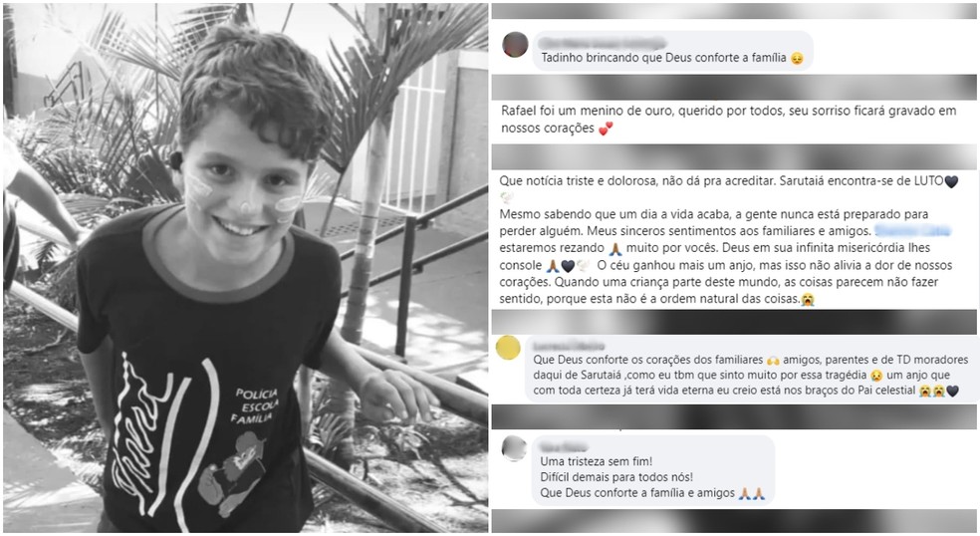
Task: Open the black-and-white photo of the smiling boy
Action: 246,268
